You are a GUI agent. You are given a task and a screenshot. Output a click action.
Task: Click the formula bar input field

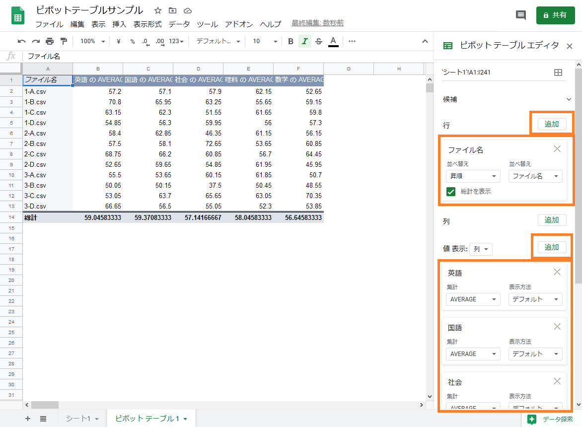pos(223,56)
